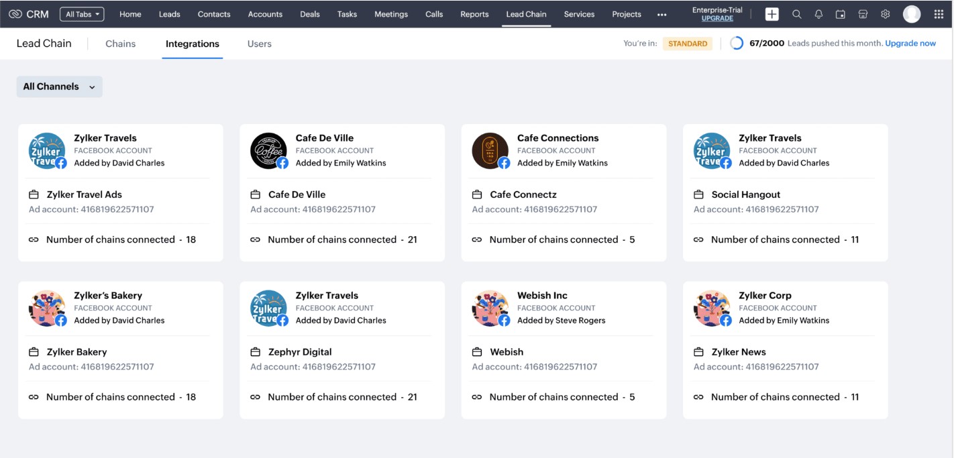
Task: Open the notifications bell icon
Action: (x=818, y=14)
